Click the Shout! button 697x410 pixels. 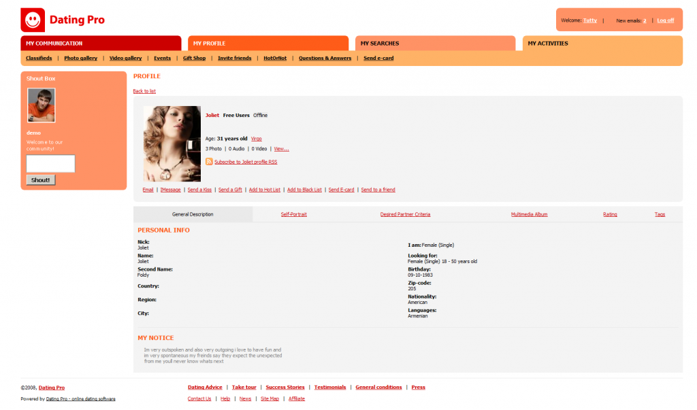pyautogui.click(x=41, y=180)
